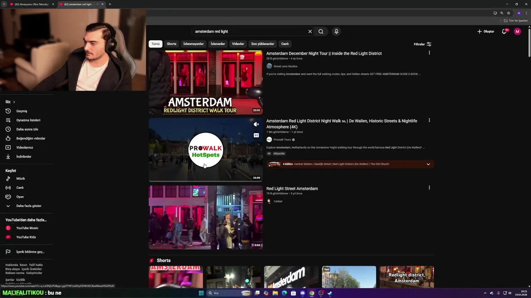
Task: Select the Videolar filter chip
Action: click(238, 44)
